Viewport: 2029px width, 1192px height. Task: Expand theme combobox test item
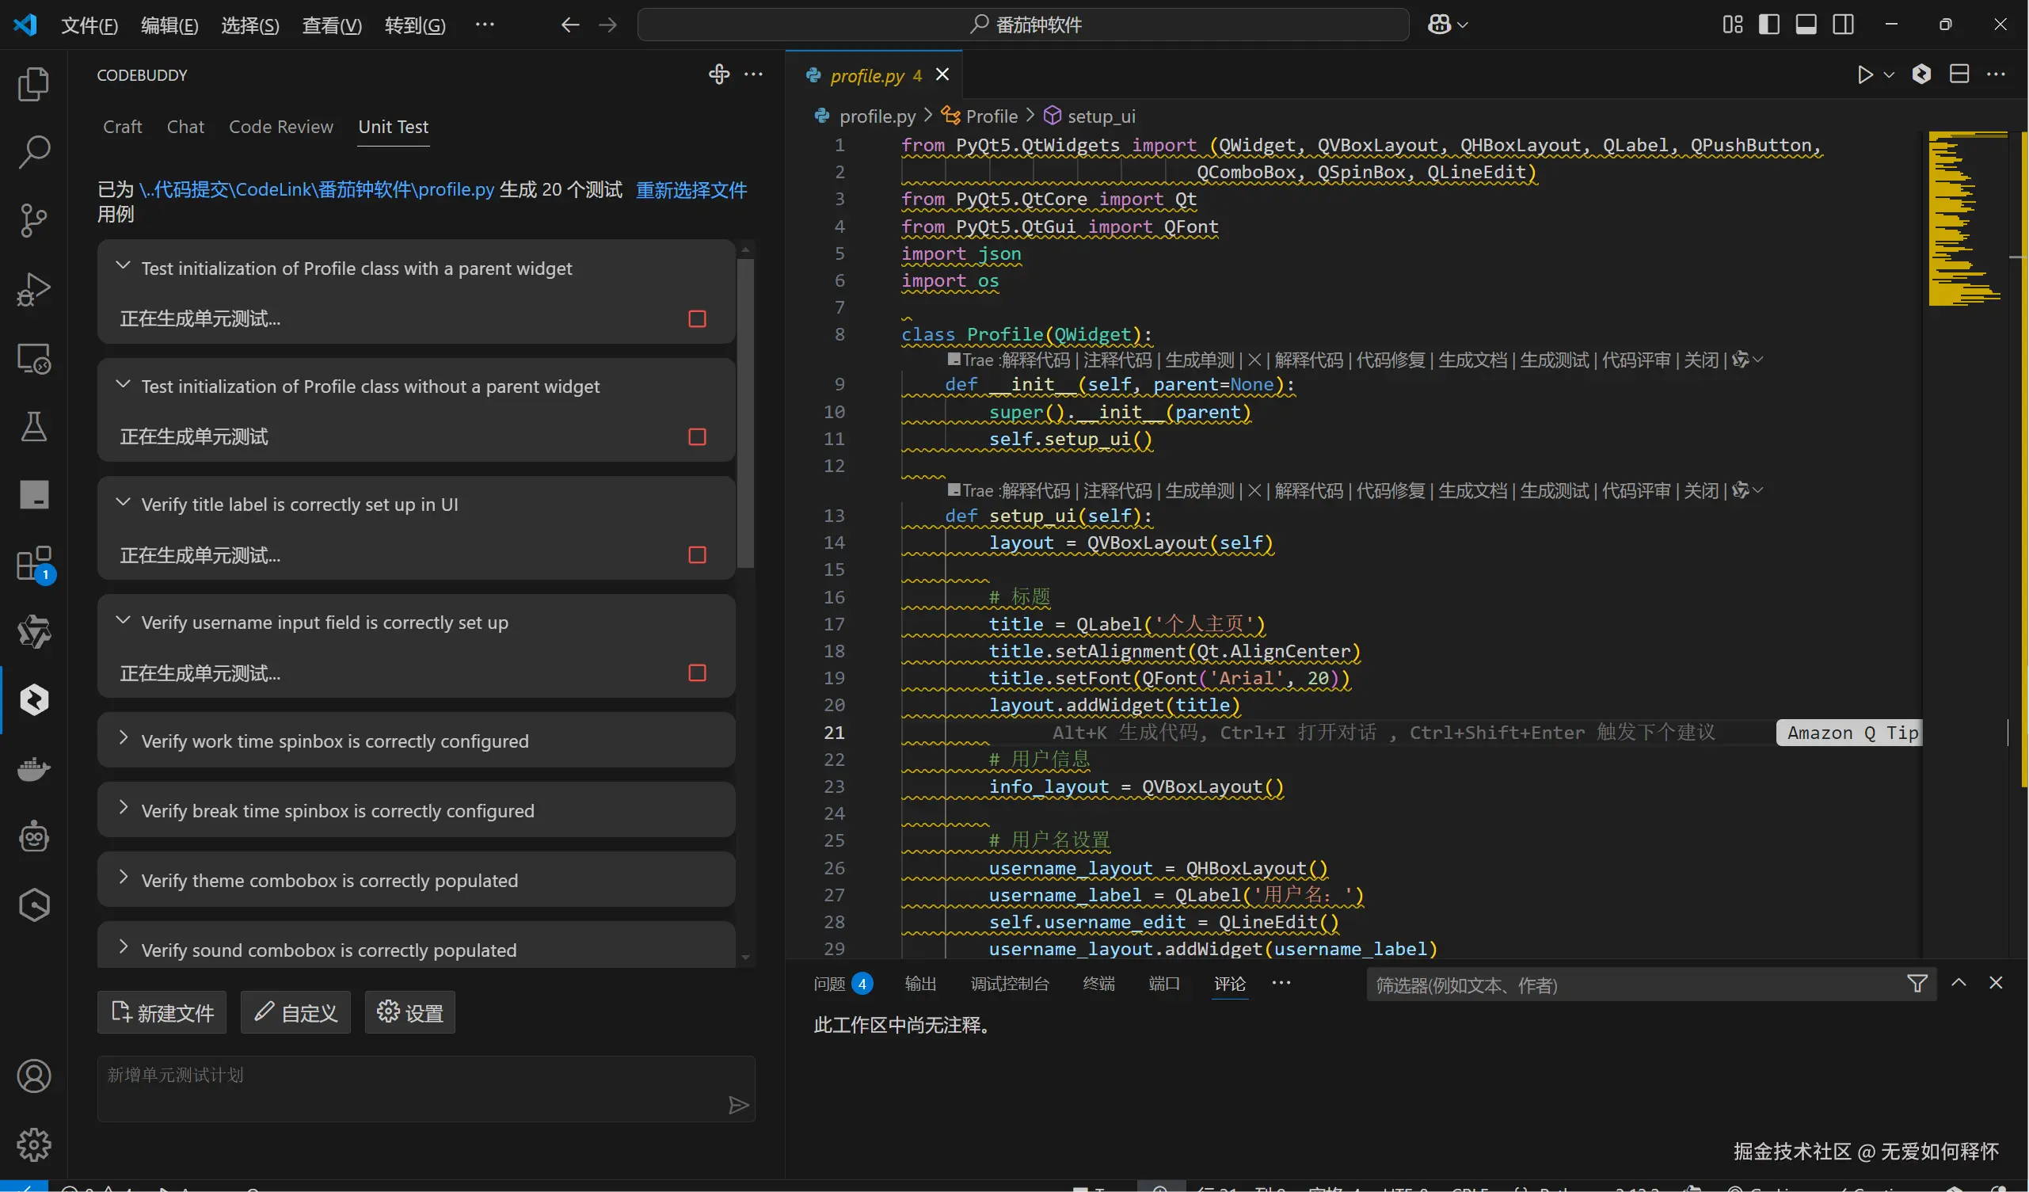tap(124, 878)
